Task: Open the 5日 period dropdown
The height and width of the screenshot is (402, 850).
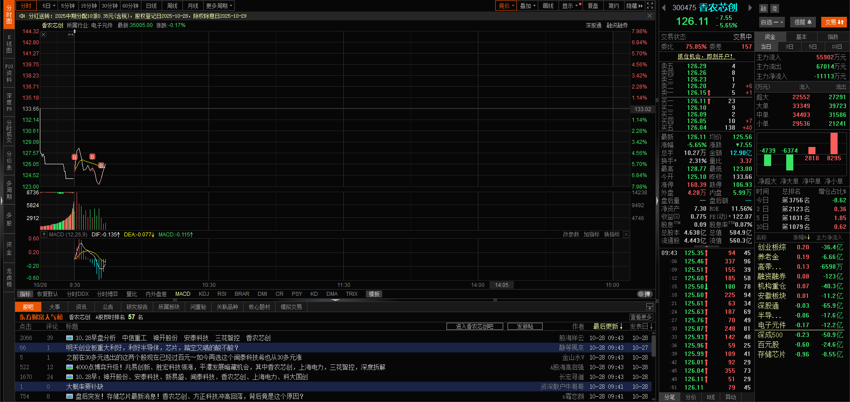Action: point(49,6)
